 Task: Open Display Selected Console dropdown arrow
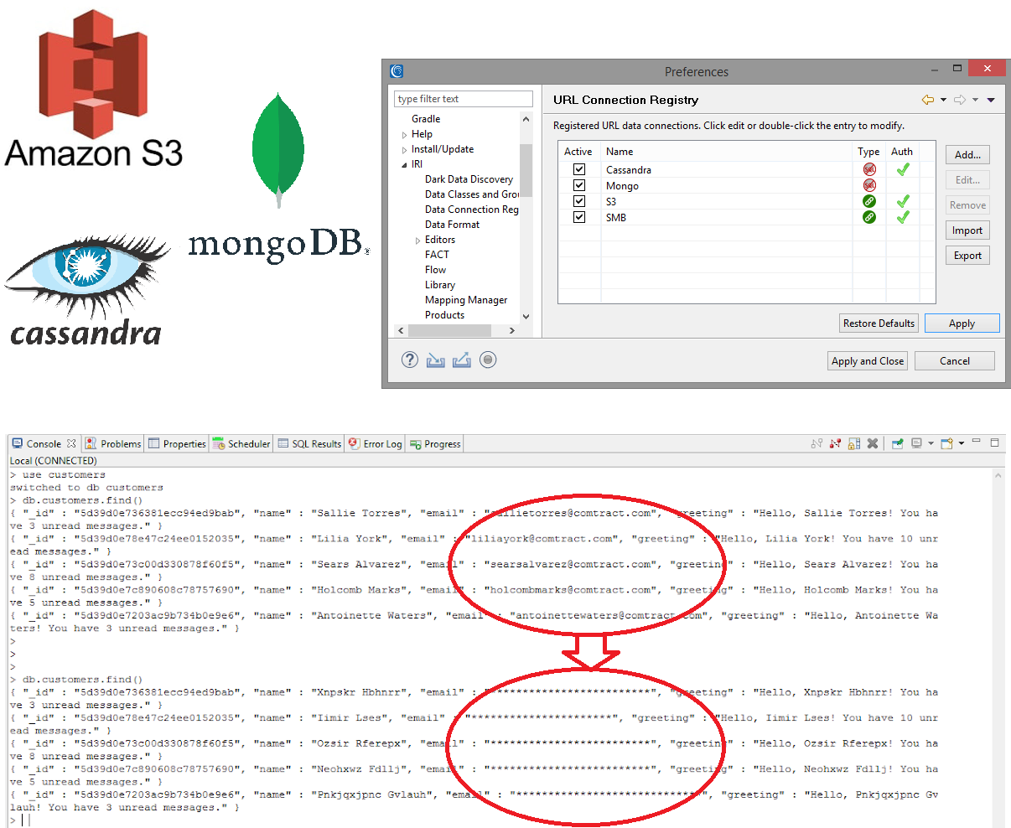pyautogui.click(x=931, y=443)
